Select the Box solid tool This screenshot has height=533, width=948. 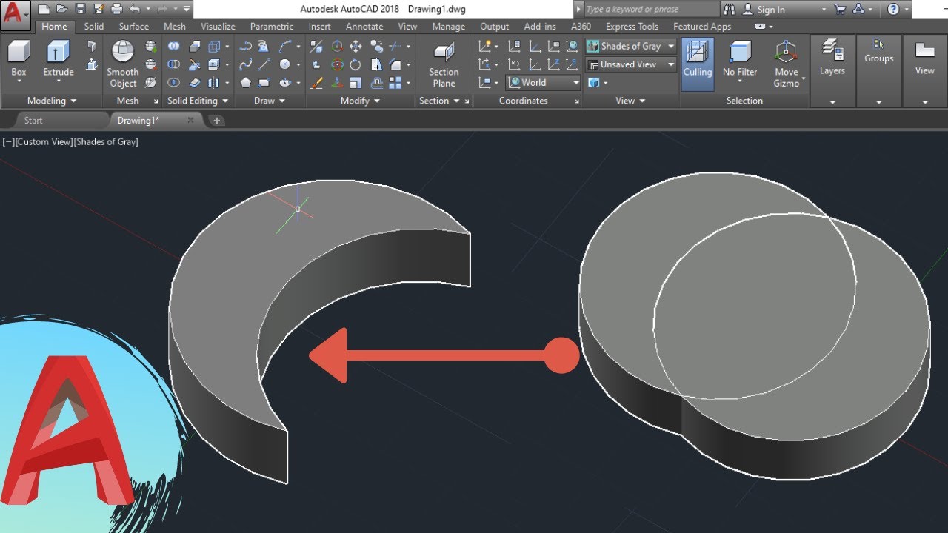19,58
